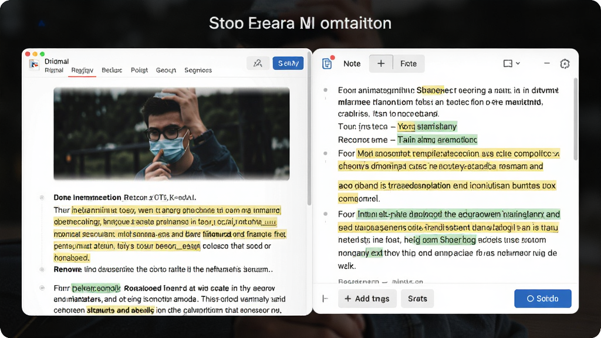Click green highlighted Talin almg aremotlonc
Viewport: 601px width, 338px height.
[437, 140]
